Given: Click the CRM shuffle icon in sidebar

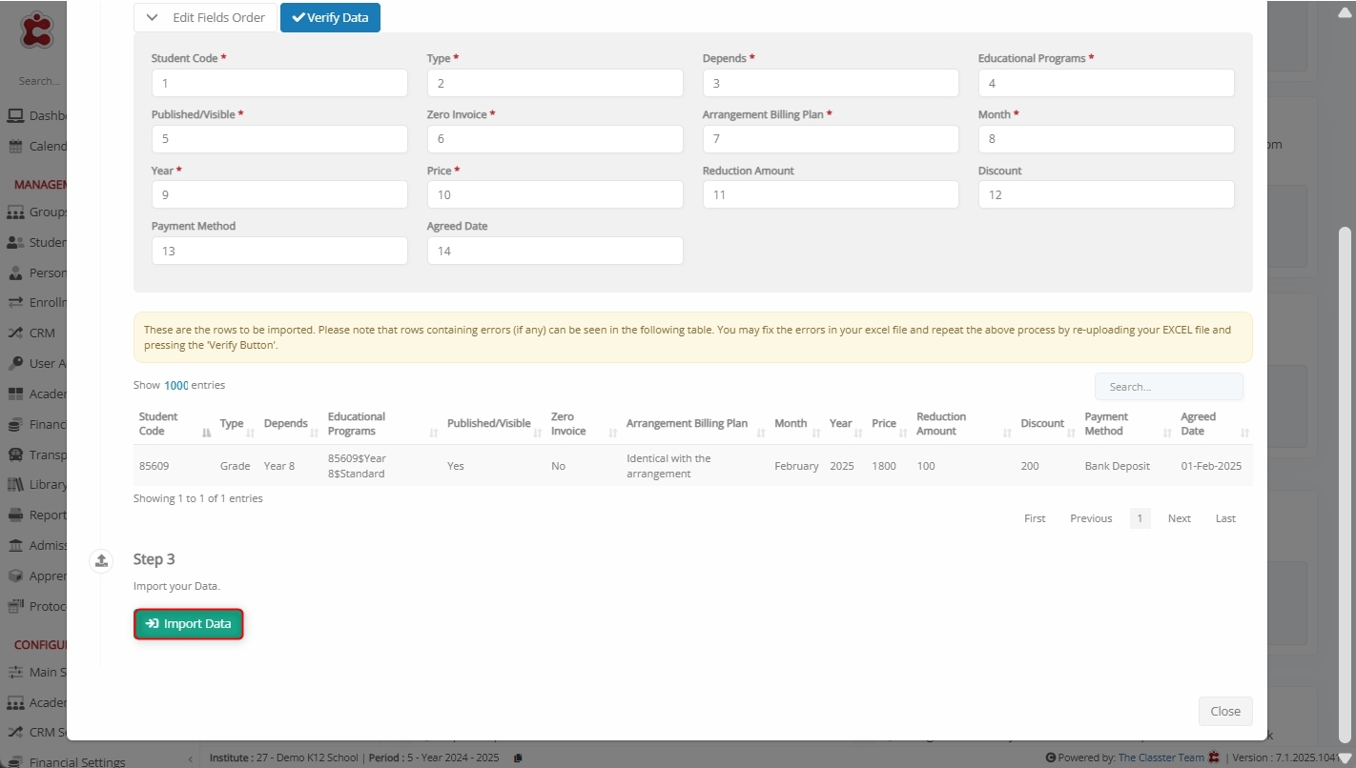Looking at the screenshot, I should 15,333.
